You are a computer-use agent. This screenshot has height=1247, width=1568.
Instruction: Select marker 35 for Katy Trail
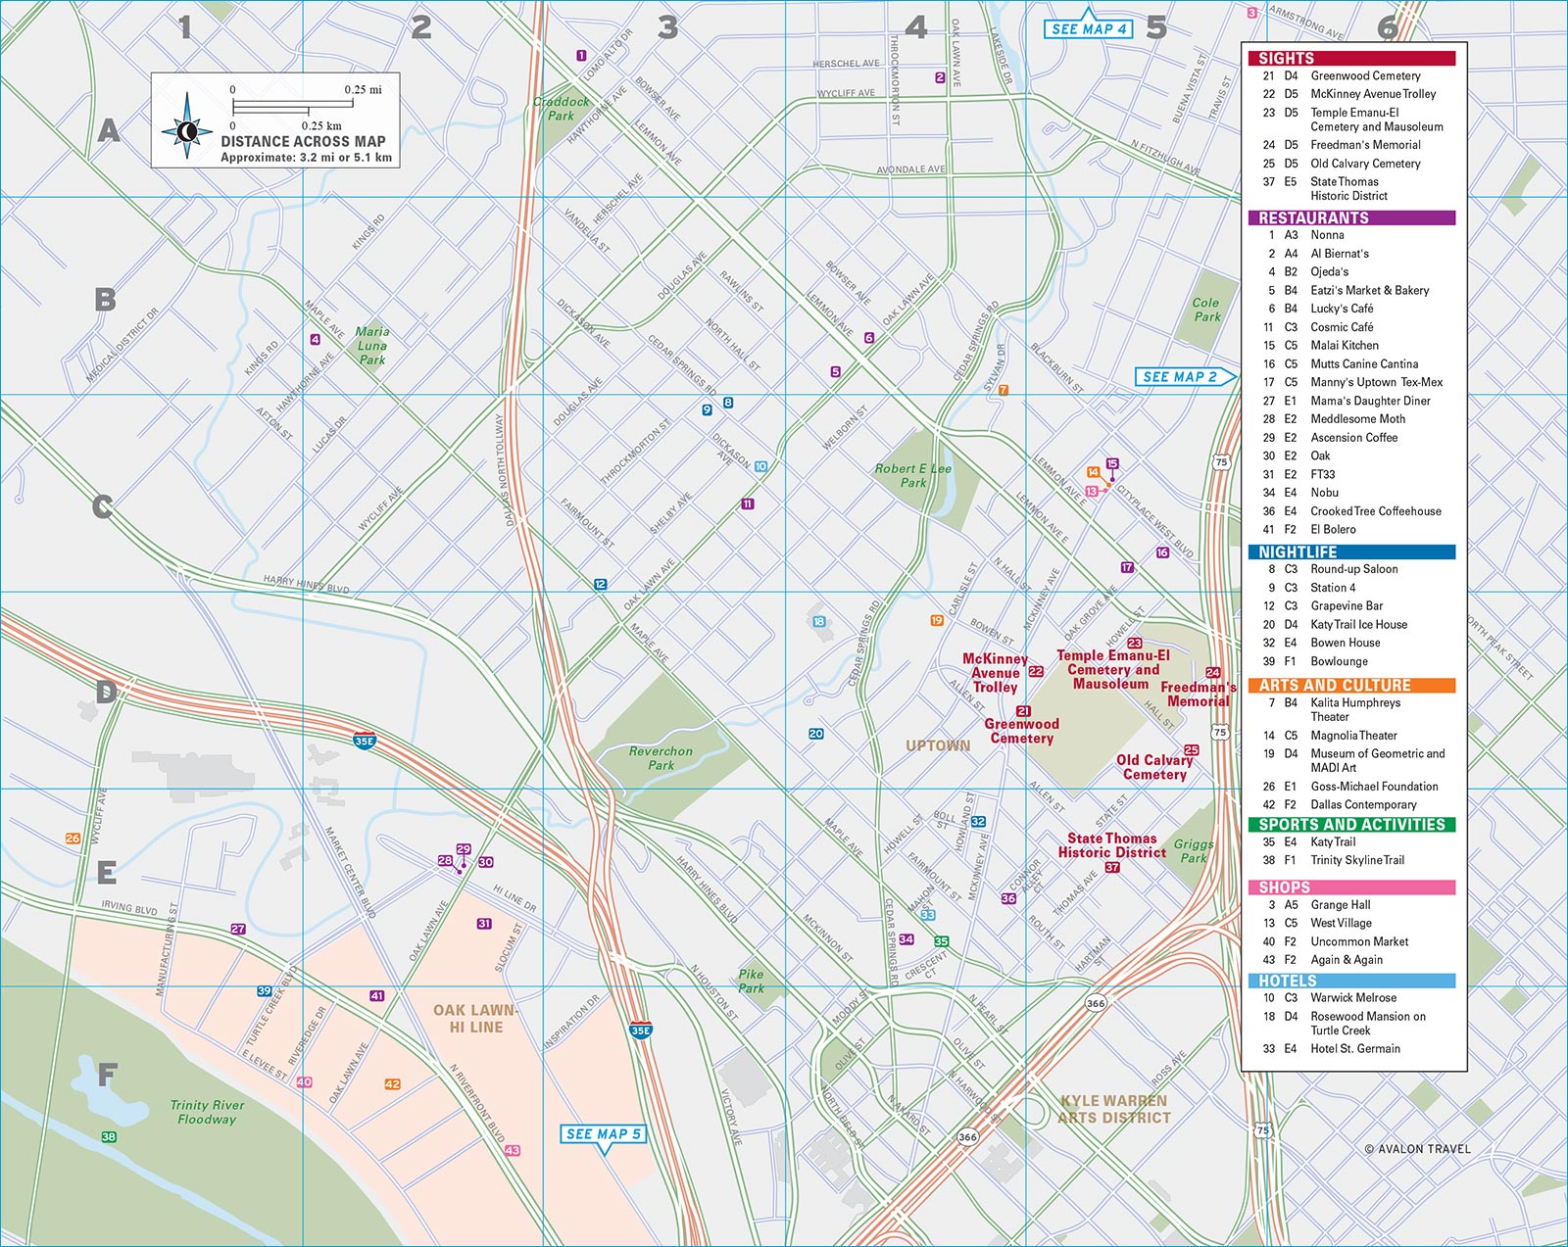point(941,941)
